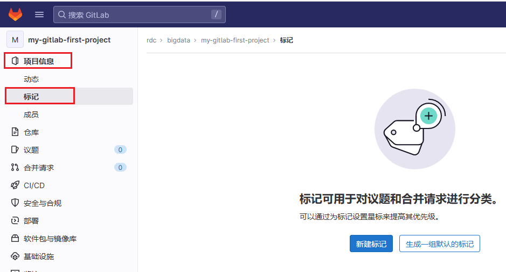The height and width of the screenshot is (272, 506).
Task: Click the 新建标记 button
Action: coord(371,244)
